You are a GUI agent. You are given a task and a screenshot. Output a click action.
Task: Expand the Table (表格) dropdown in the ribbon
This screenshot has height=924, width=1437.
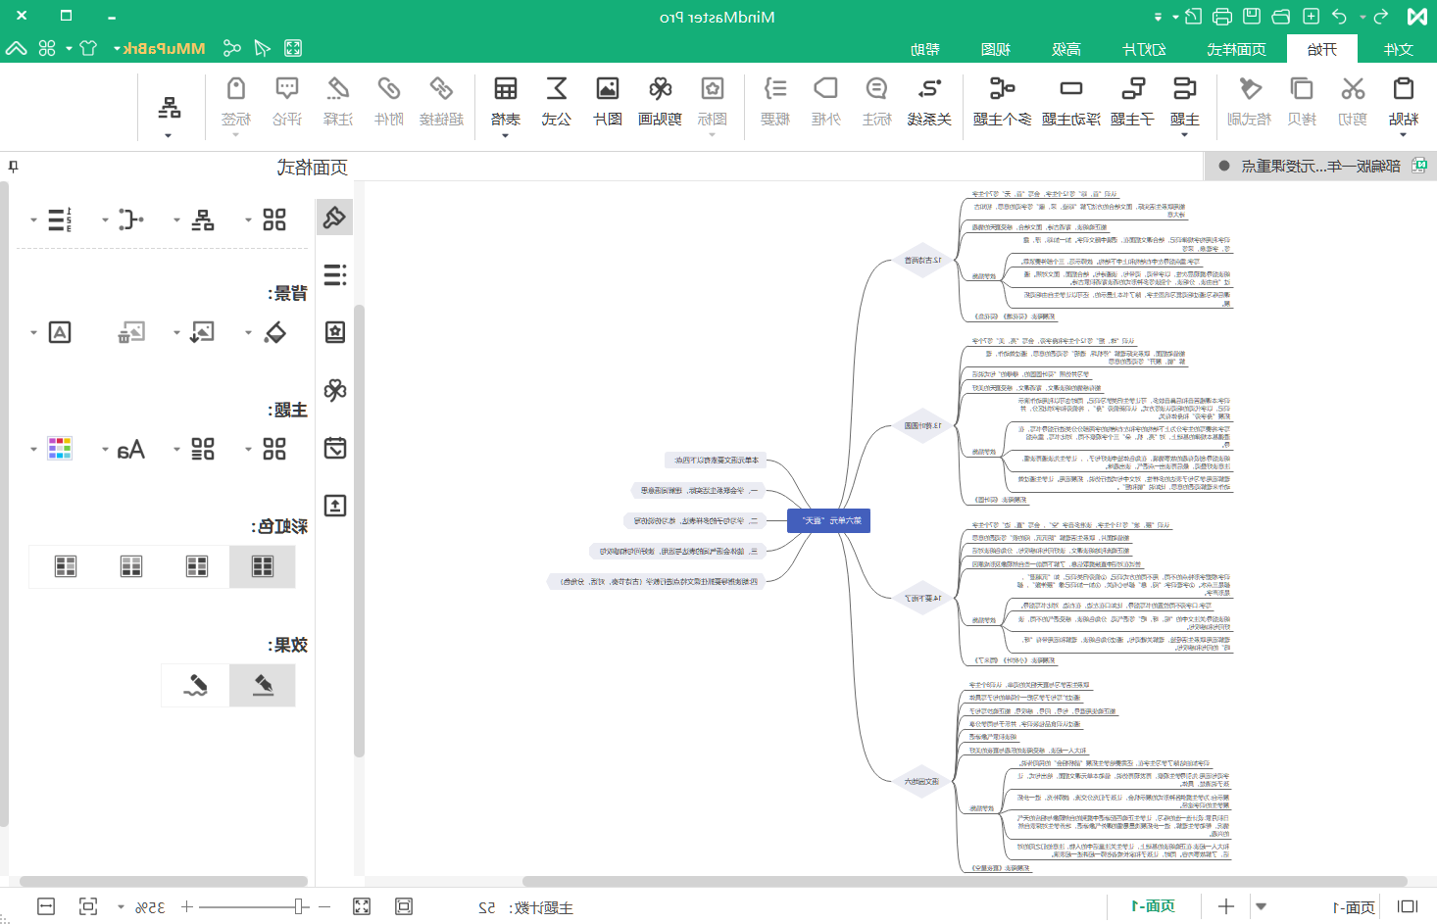click(x=505, y=135)
